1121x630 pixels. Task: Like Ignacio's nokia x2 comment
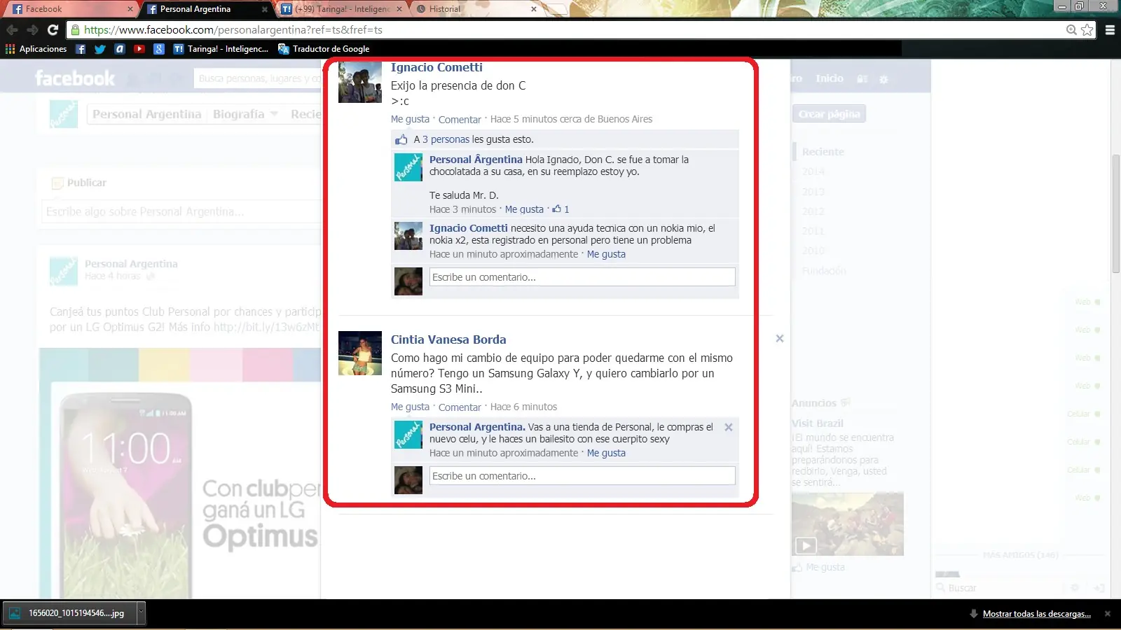tap(606, 254)
